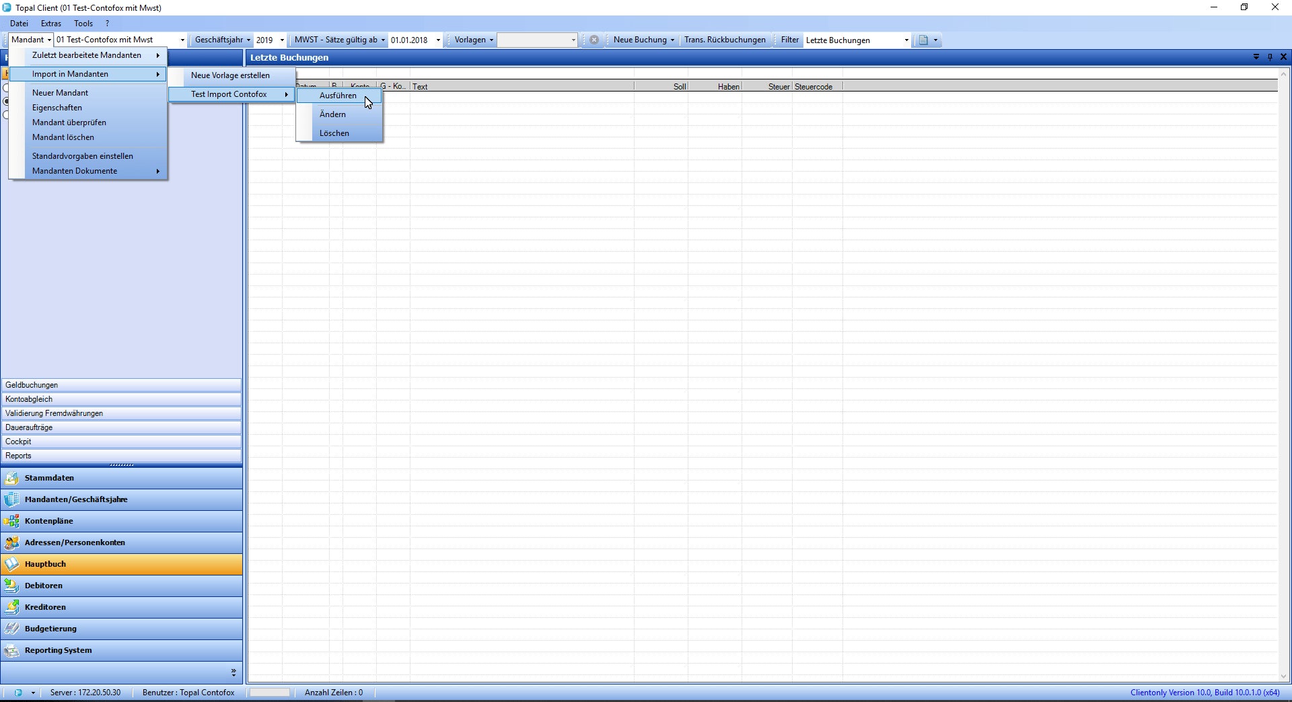Image resolution: width=1292 pixels, height=702 pixels.
Task: Click the Trans. Rückbuchungen button
Action: click(725, 40)
